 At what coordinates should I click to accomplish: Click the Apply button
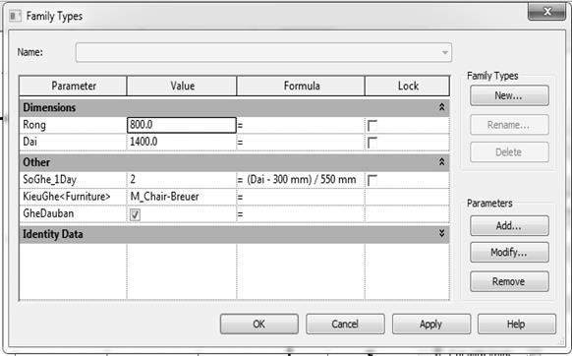point(431,324)
